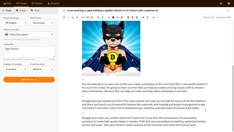Switch to the Chat panel tab
Image resolution: width=234 pixels, height=132 pixels.
[35, 10]
